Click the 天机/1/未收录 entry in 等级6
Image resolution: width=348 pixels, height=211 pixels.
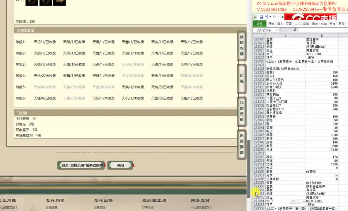click(133, 98)
